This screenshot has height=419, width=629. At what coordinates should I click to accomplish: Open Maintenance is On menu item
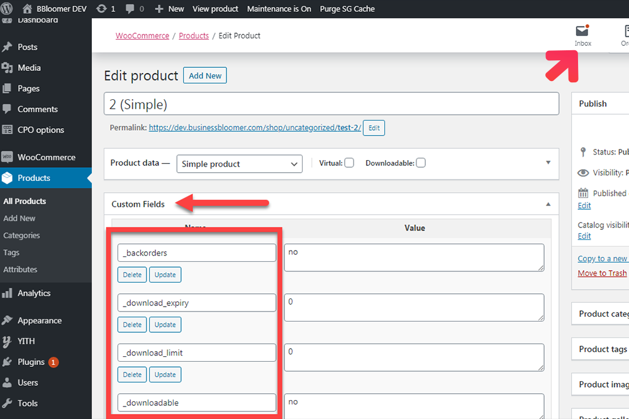(x=279, y=9)
